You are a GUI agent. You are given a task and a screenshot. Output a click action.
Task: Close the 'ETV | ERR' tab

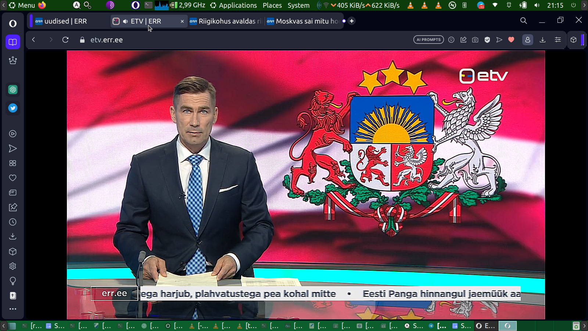(x=182, y=21)
